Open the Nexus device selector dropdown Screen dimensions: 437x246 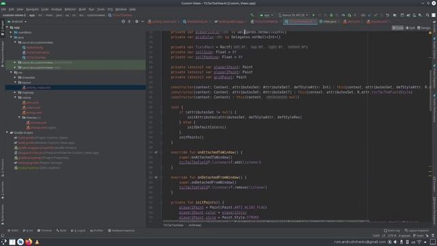(294, 15)
